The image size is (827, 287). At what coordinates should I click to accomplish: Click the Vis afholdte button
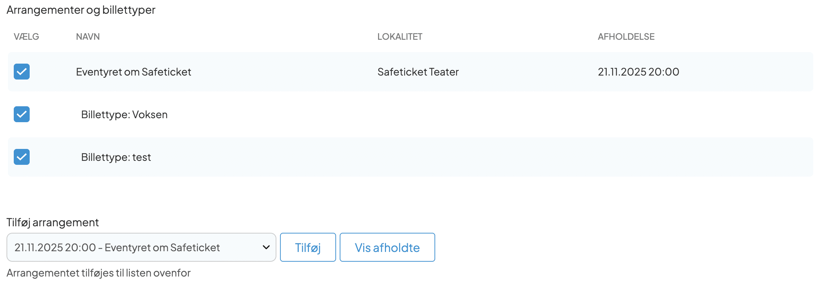point(387,247)
